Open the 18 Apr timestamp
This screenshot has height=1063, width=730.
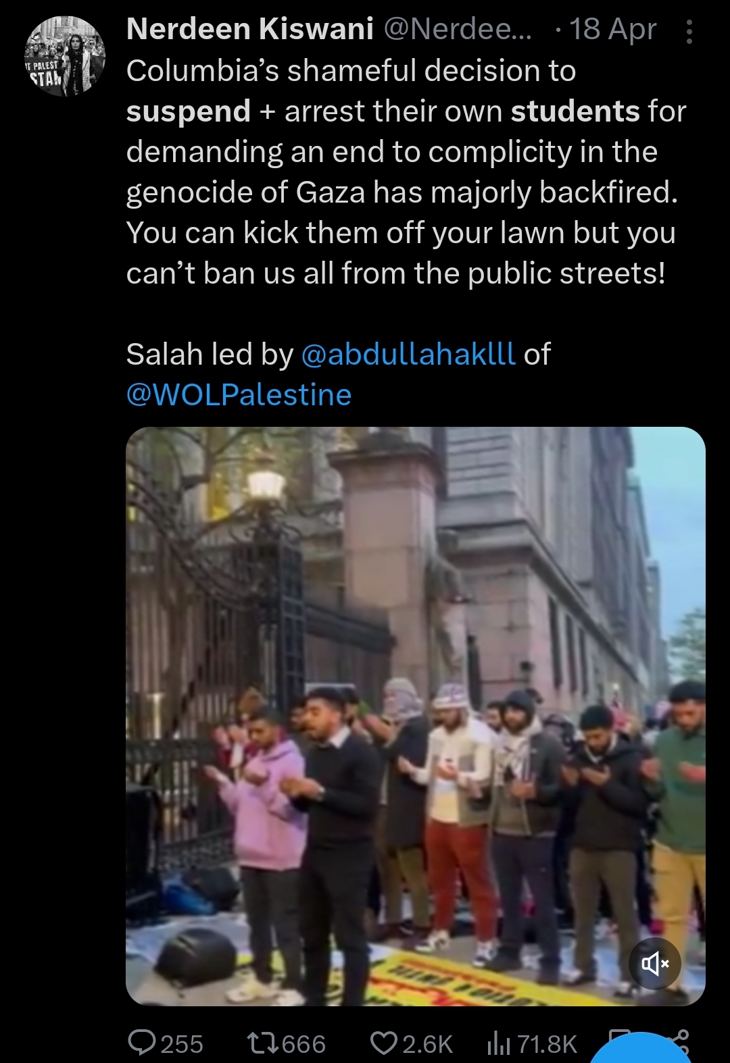coord(612,29)
